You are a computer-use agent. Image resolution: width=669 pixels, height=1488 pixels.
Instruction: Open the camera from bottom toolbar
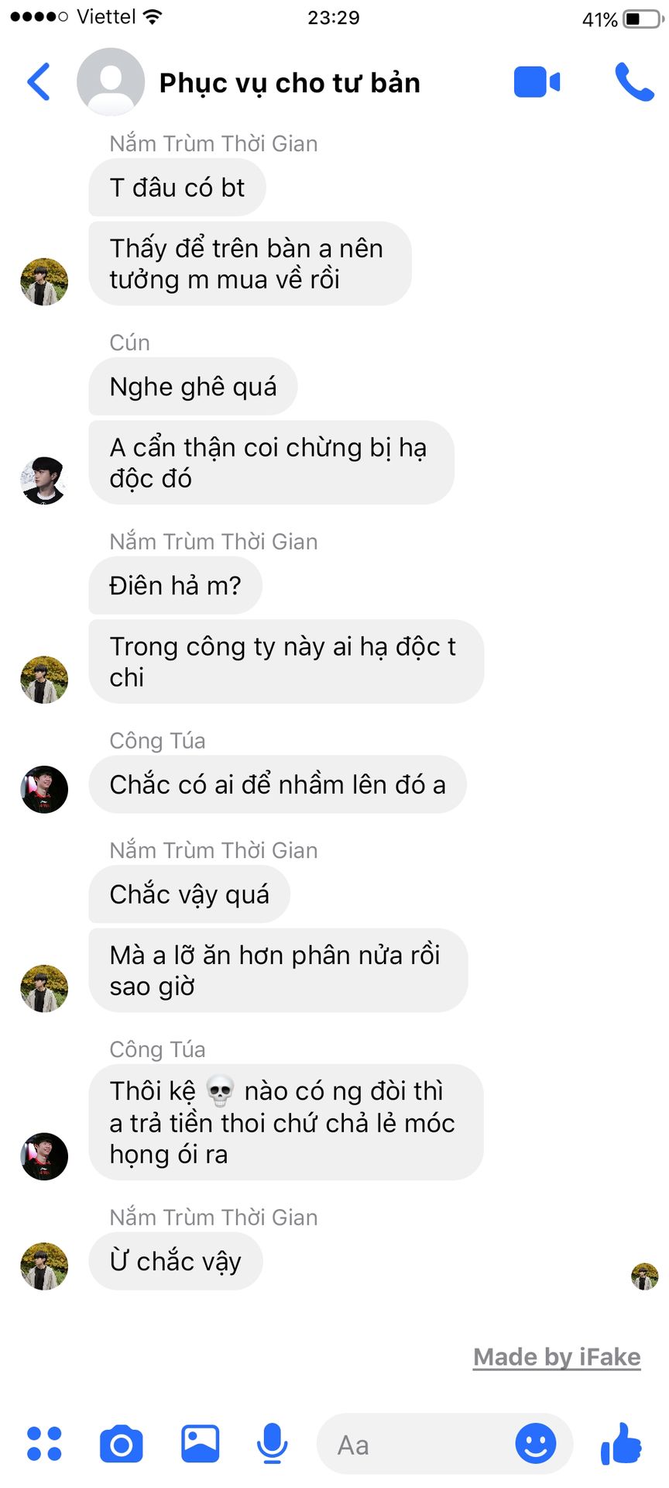pos(122,1444)
